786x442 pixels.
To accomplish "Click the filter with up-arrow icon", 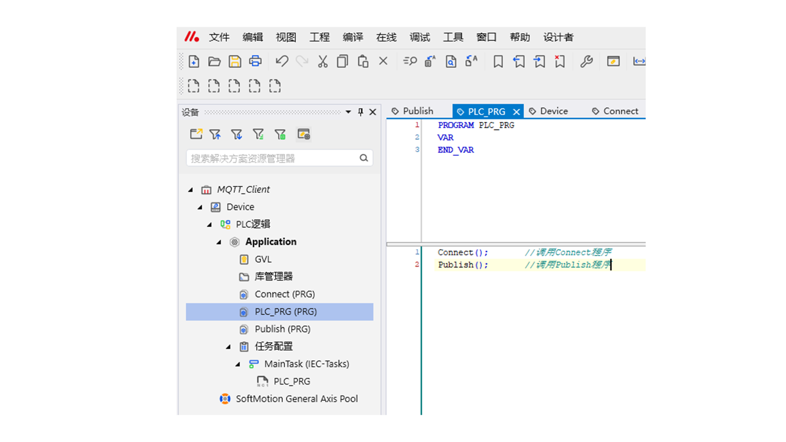I will [x=215, y=134].
